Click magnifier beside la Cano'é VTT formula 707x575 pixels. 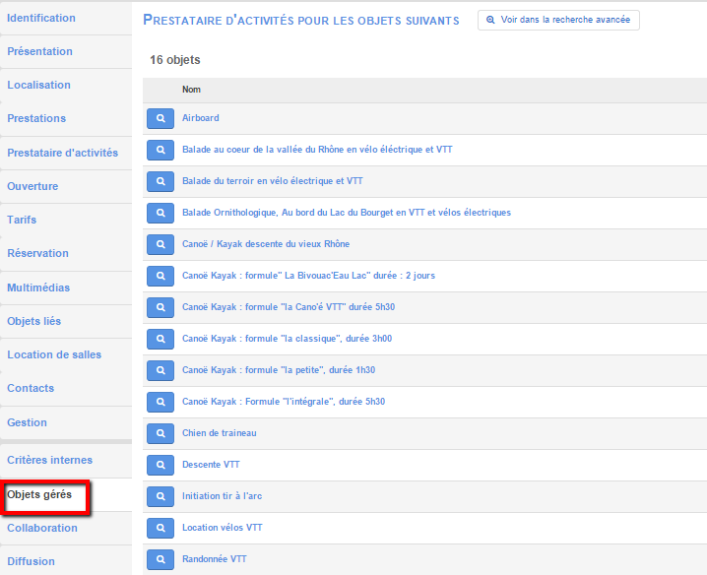click(x=161, y=307)
